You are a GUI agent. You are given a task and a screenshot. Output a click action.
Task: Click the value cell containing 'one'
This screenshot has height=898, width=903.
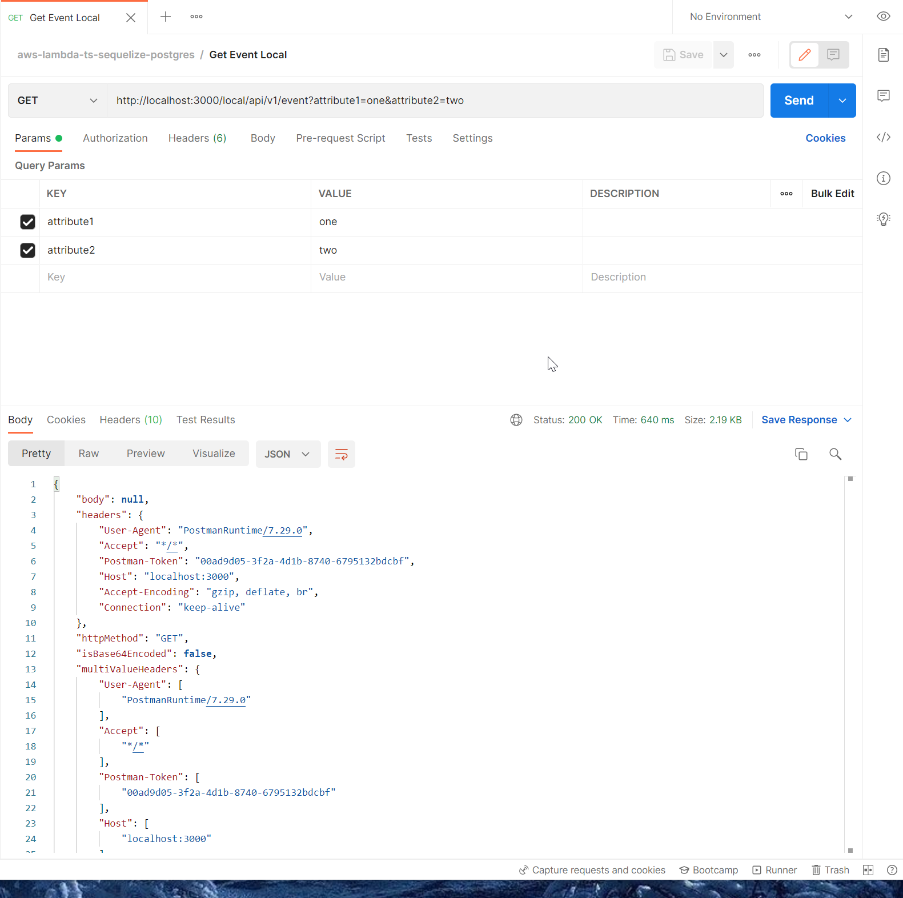point(447,222)
